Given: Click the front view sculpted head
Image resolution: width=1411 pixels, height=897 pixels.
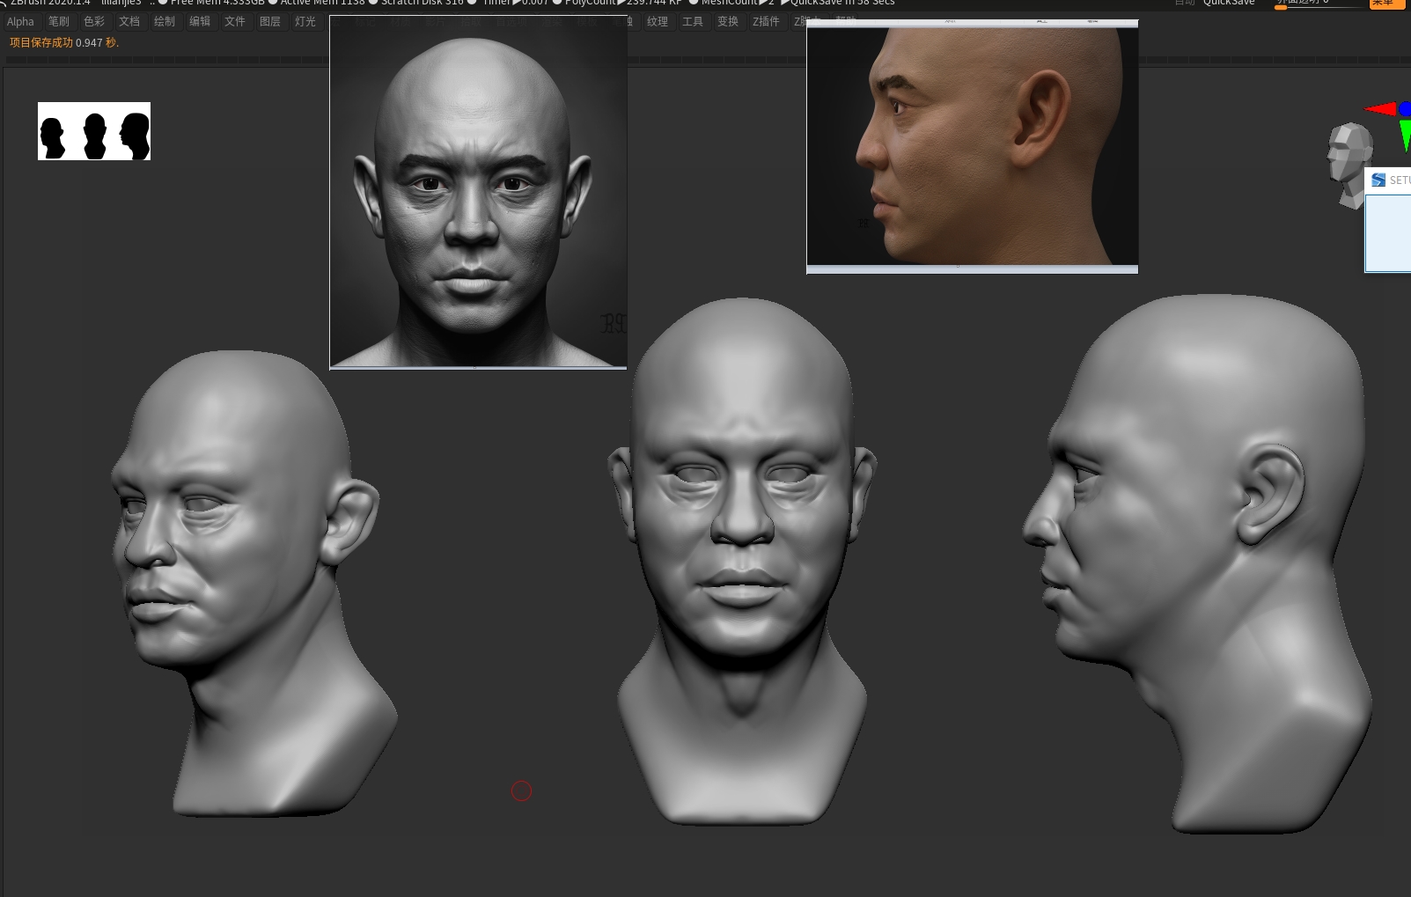Looking at the screenshot, I should tap(742, 562).
